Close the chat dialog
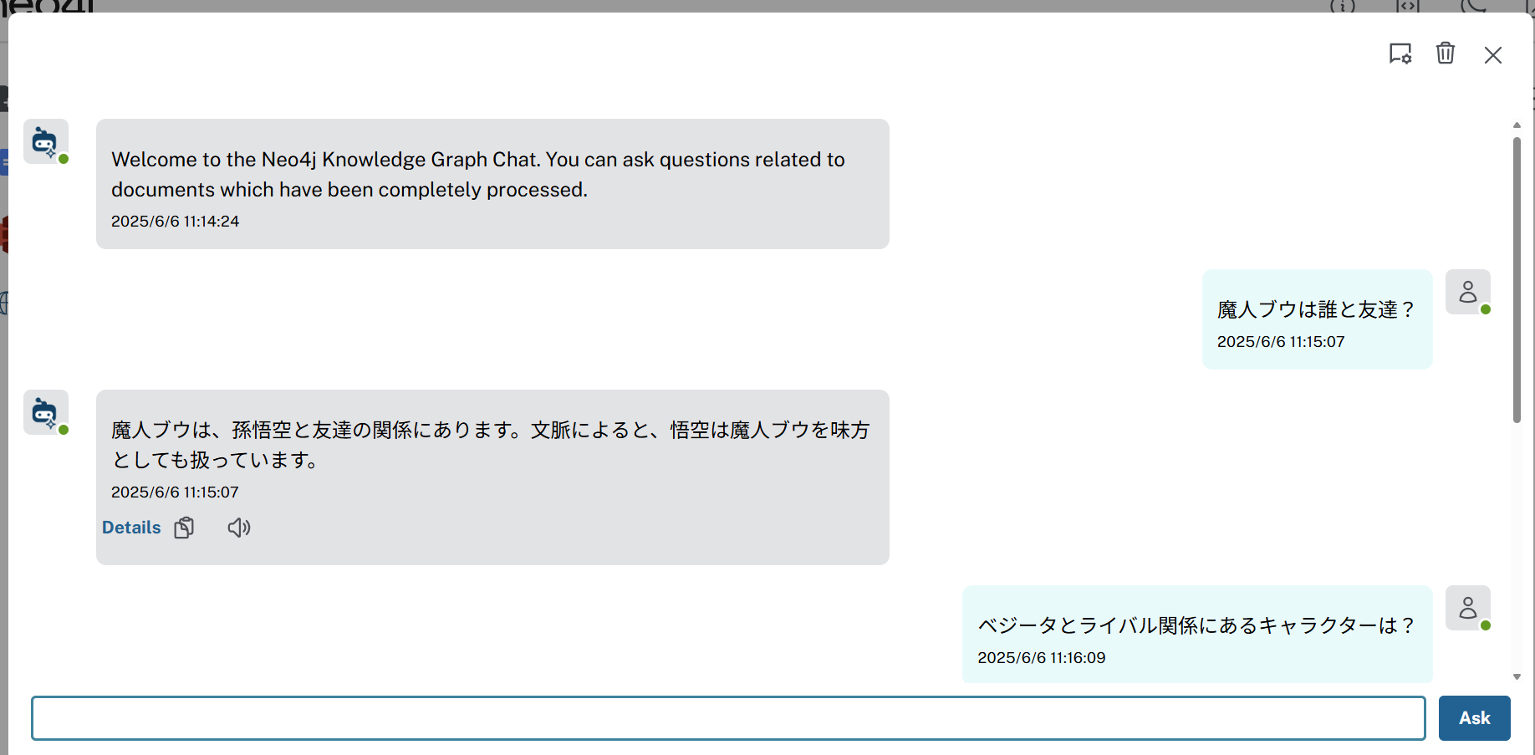Image resolution: width=1535 pixels, height=755 pixels. [1493, 55]
